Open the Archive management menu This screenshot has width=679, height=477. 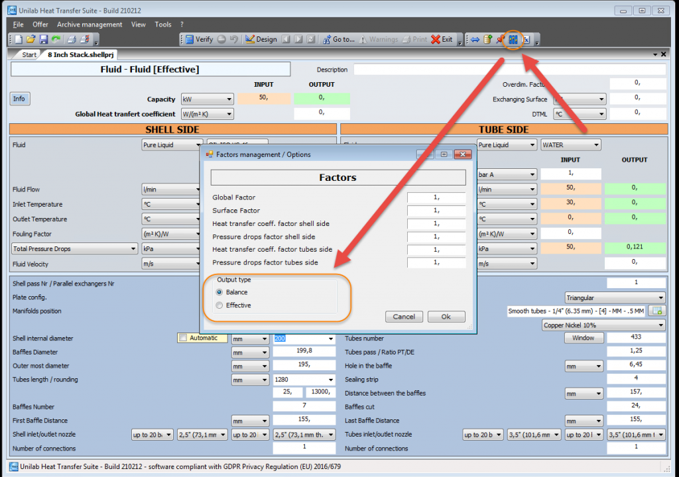90,25
